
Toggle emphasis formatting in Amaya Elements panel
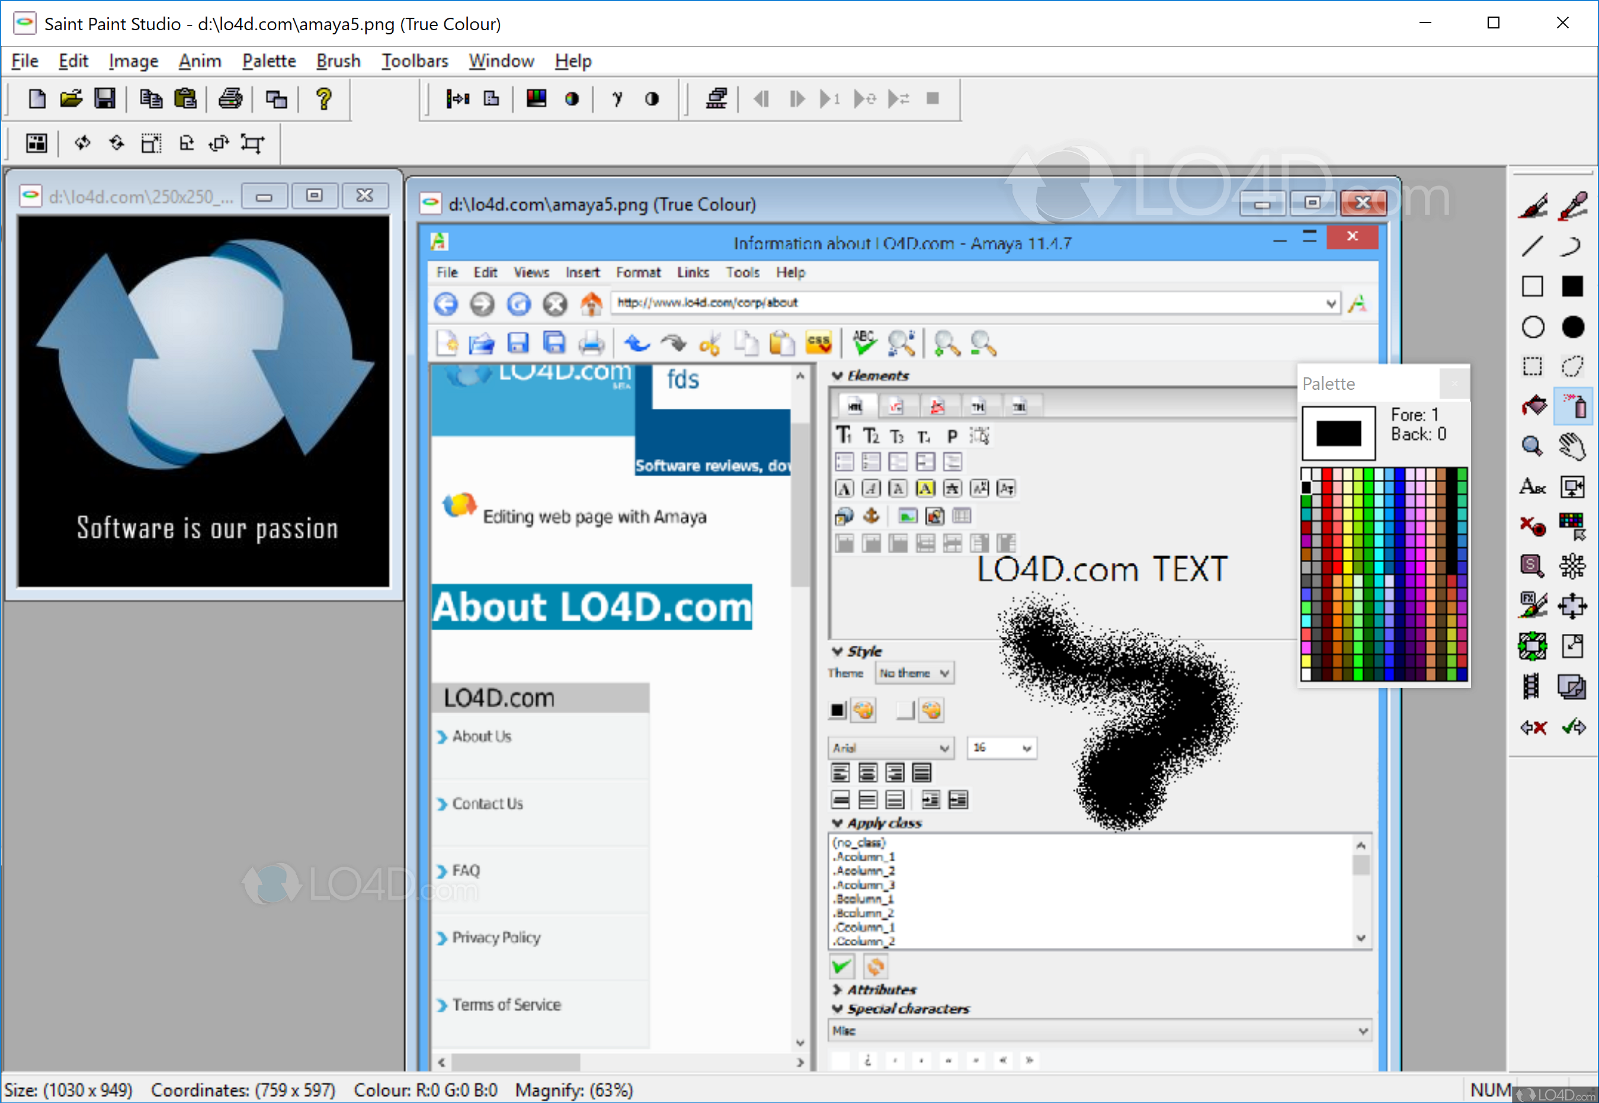point(871,488)
